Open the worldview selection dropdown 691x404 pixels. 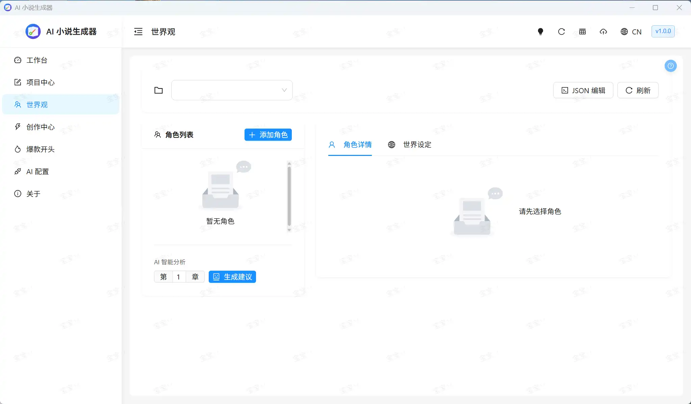click(x=232, y=90)
